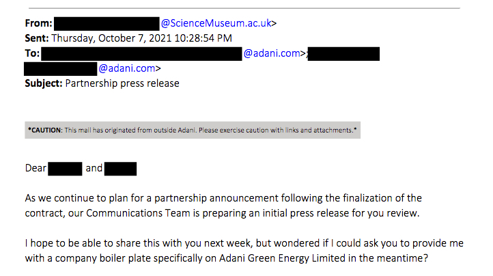Image resolution: width=493 pixels, height=276 pixels.
Task: Click the second @adani.com address on the lower line
Action: [129, 68]
